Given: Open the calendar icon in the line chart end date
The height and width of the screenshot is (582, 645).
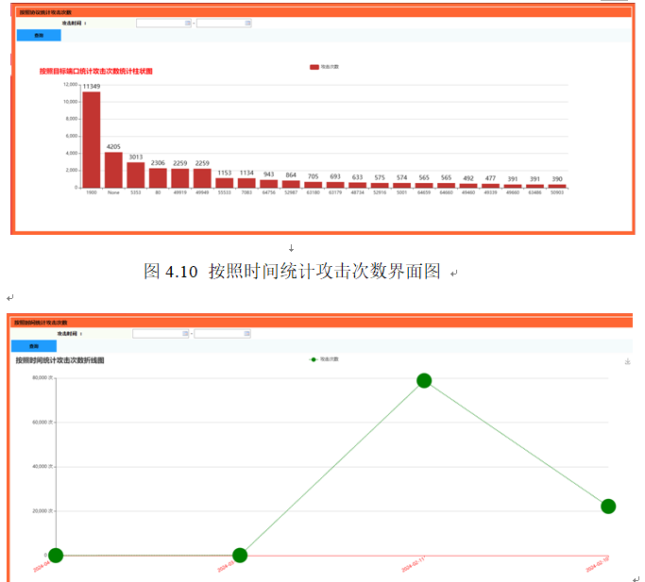Looking at the screenshot, I should pos(247,333).
